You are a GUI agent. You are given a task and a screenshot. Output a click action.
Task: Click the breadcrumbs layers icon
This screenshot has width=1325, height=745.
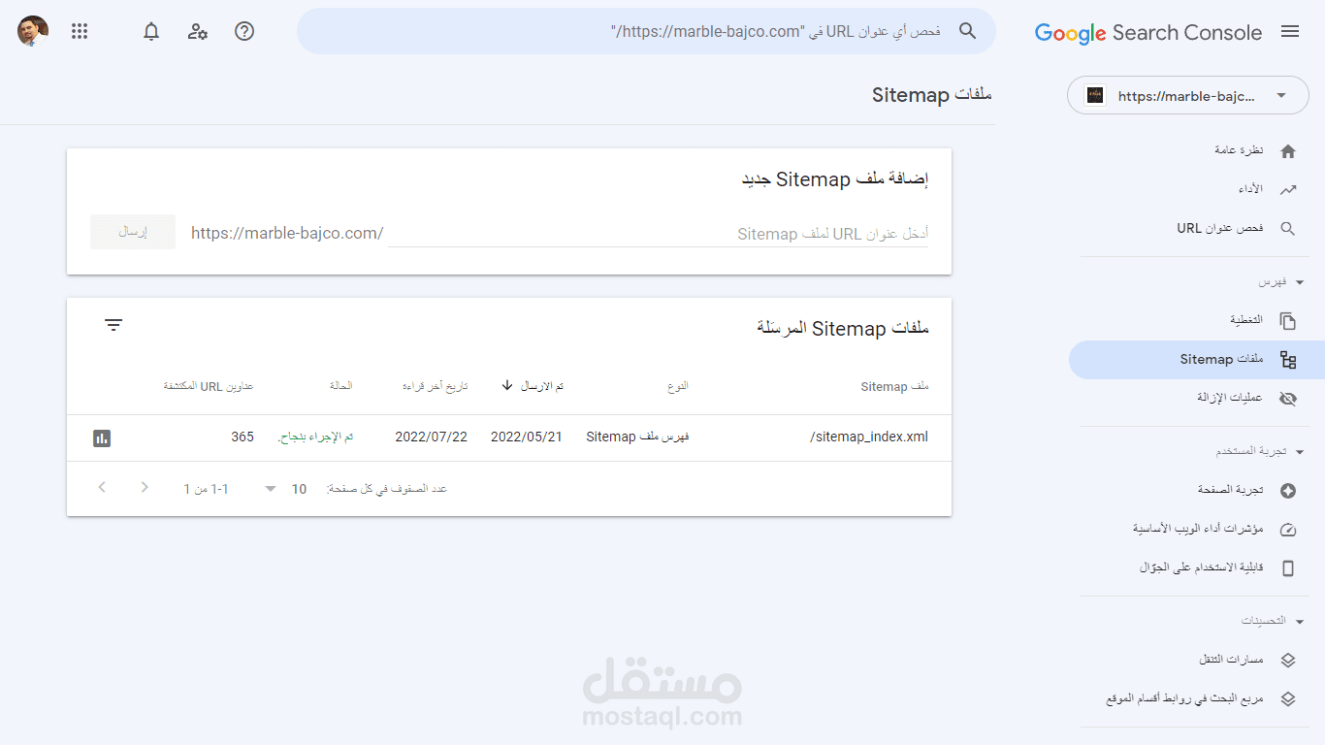click(1288, 661)
